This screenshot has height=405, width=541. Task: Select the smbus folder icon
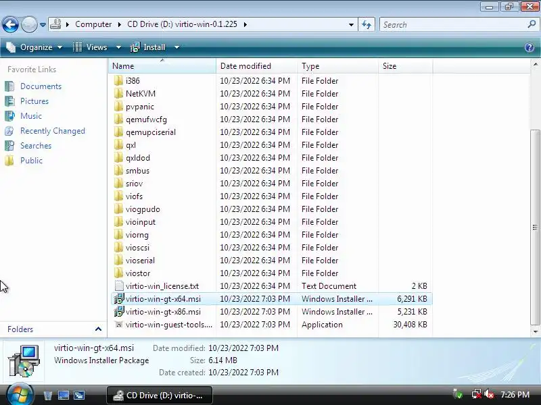(118, 171)
